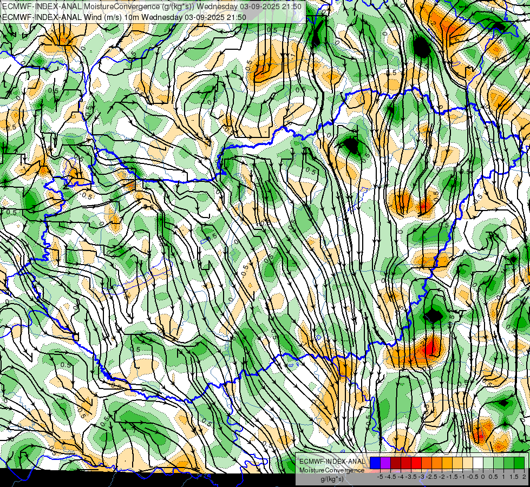Click the '-1' tick label on legend
This screenshot has height=487, width=530.
click(x=462, y=477)
